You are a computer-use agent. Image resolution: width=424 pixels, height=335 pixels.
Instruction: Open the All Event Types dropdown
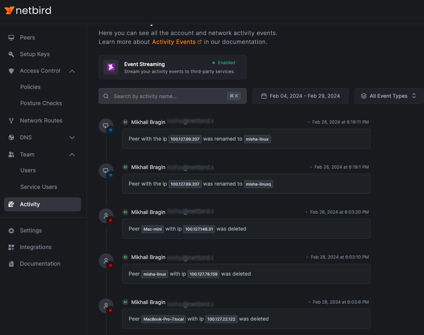point(388,96)
